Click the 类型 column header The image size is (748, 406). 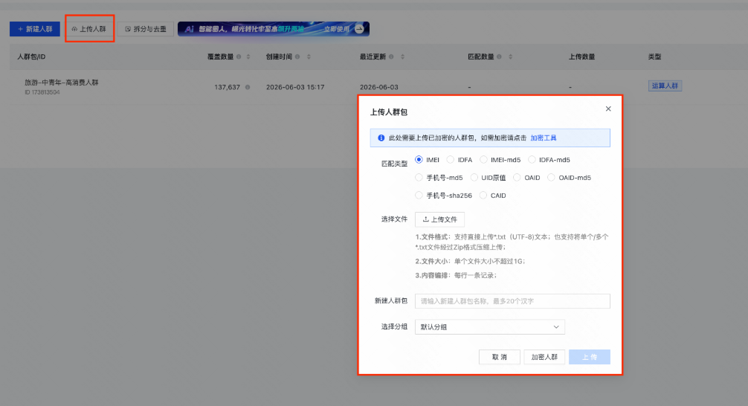tap(654, 57)
